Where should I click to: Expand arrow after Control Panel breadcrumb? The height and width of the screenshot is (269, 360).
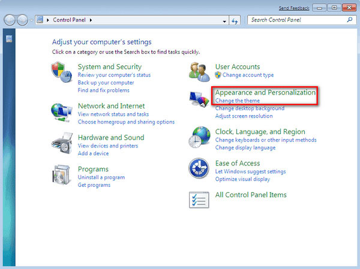91,20
